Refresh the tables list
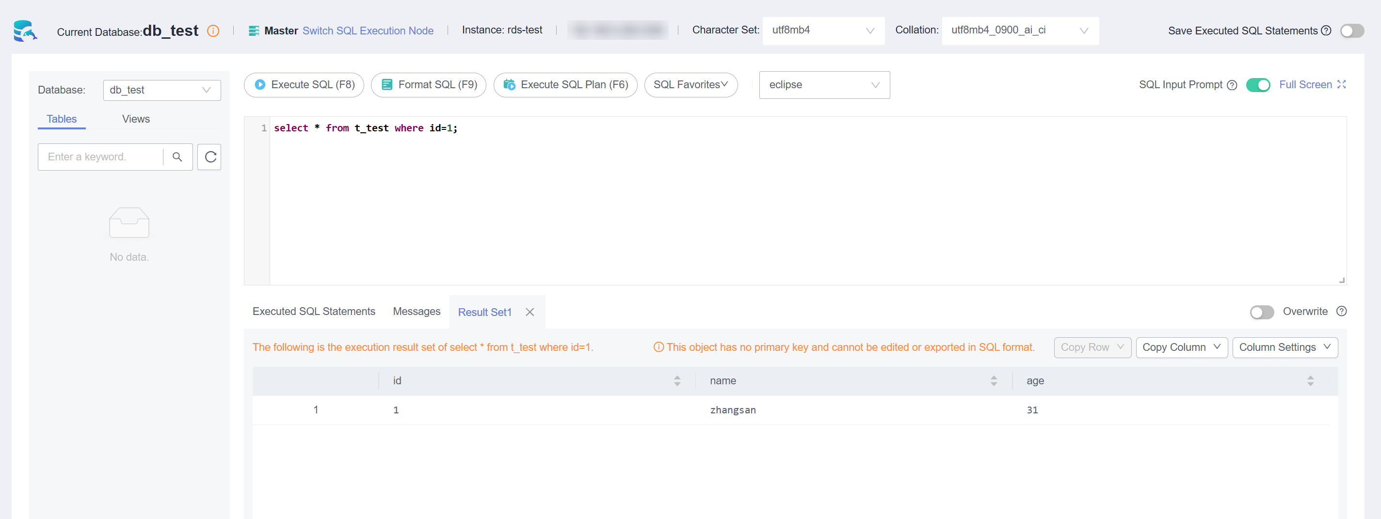This screenshot has height=519, width=1381. pyautogui.click(x=209, y=157)
